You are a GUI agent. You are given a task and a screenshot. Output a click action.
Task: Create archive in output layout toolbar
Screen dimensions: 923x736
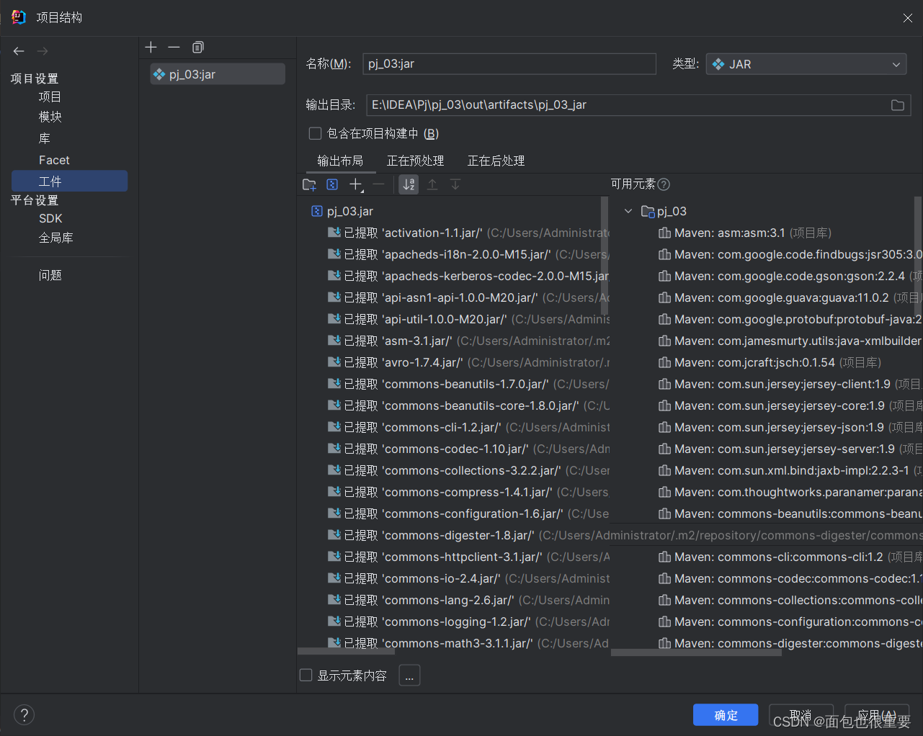pyautogui.click(x=332, y=185)
